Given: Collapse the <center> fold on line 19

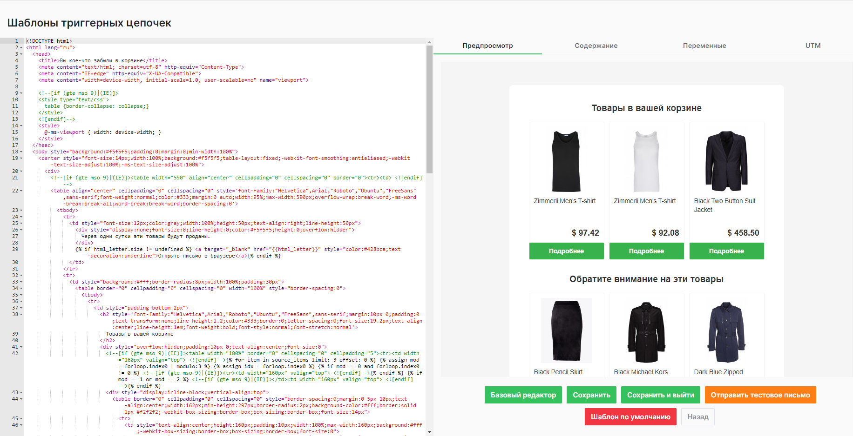Looking at the screenshot, I should point(21,158).
